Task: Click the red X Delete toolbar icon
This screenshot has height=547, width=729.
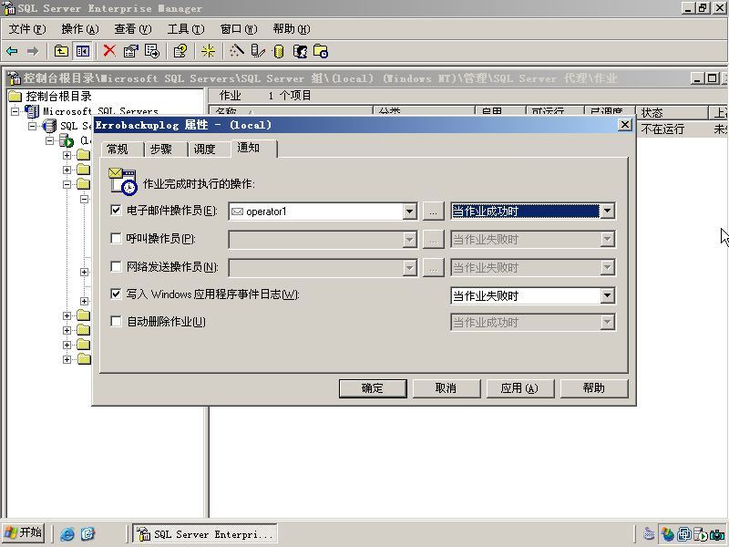Action: [x=109, y=51]
